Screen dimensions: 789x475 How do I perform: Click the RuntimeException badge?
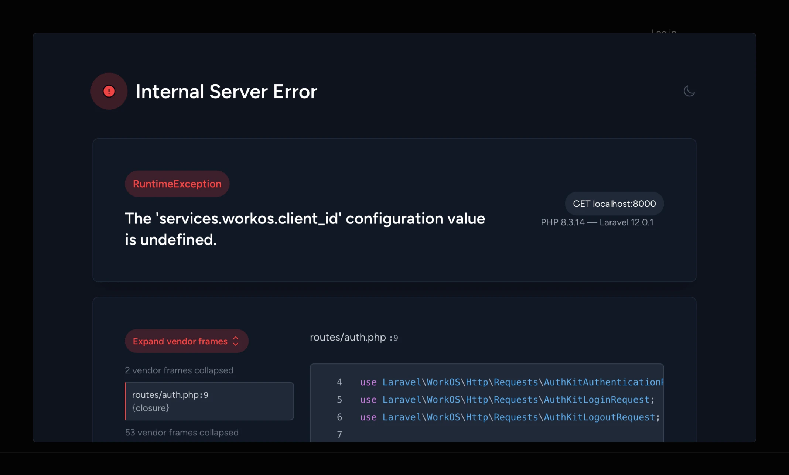177,184
